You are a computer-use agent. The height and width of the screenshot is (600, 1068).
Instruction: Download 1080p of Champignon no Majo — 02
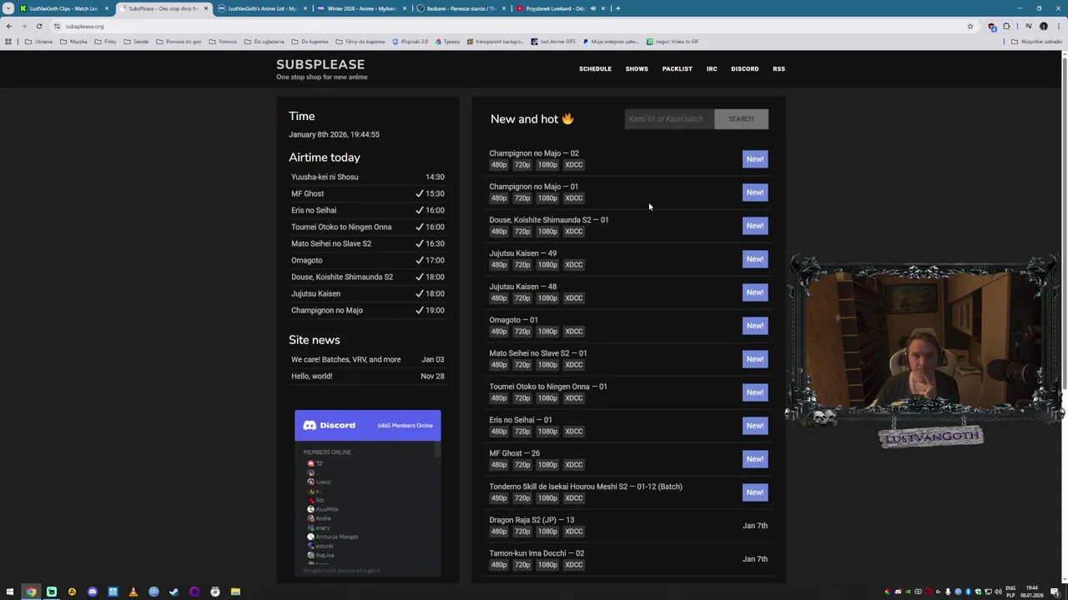click(x=547, y=165)
